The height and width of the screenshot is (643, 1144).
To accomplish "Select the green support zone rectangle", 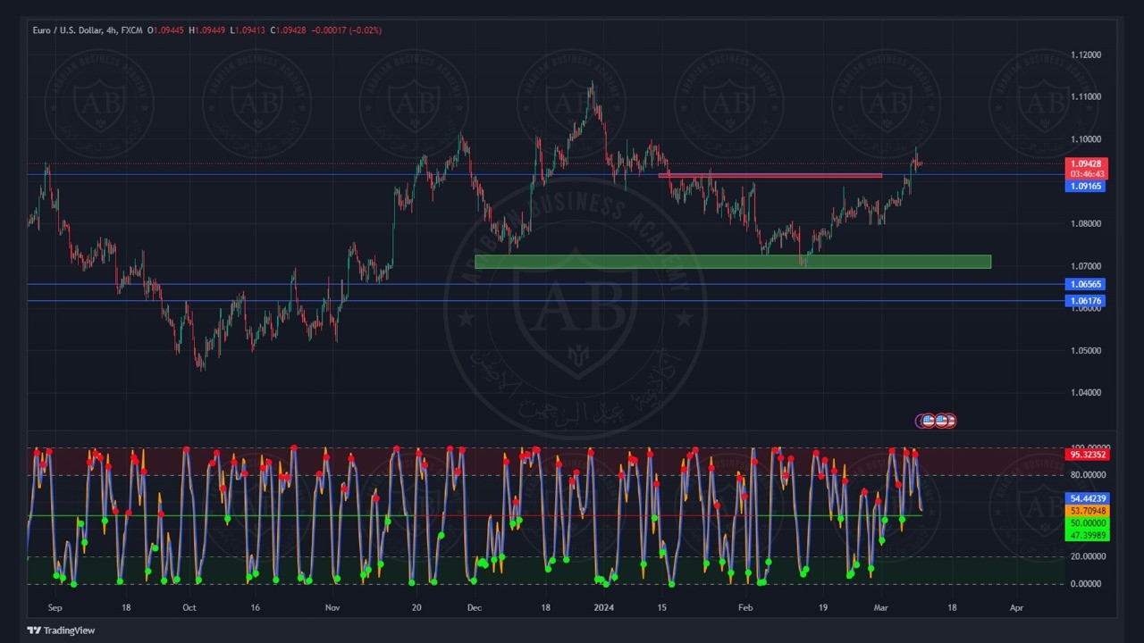I will click(x=732, y=262).
